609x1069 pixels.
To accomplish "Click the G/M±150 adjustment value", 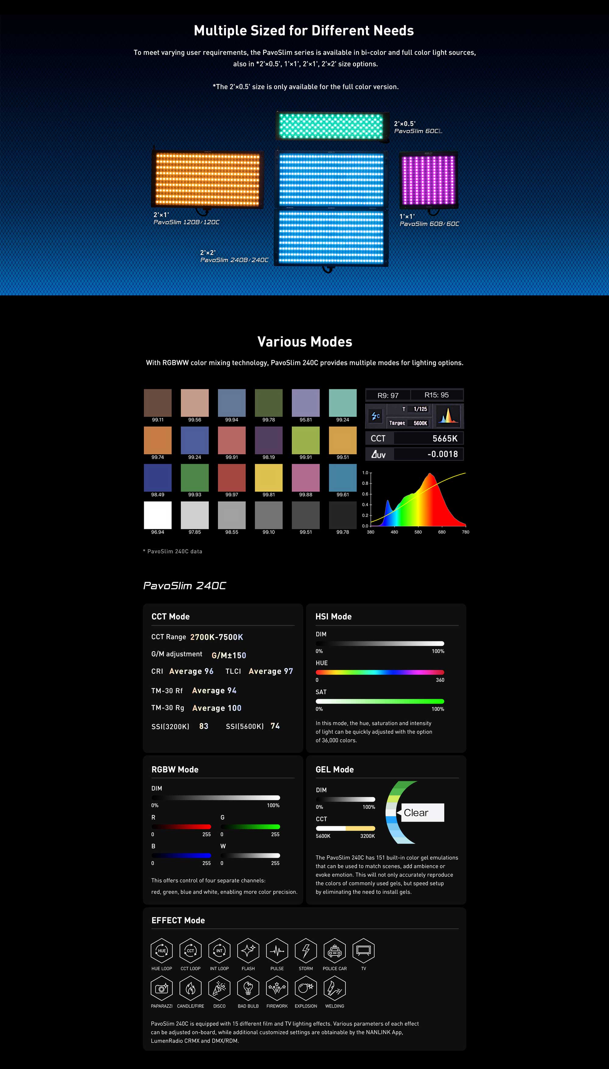I will point(229,655).
